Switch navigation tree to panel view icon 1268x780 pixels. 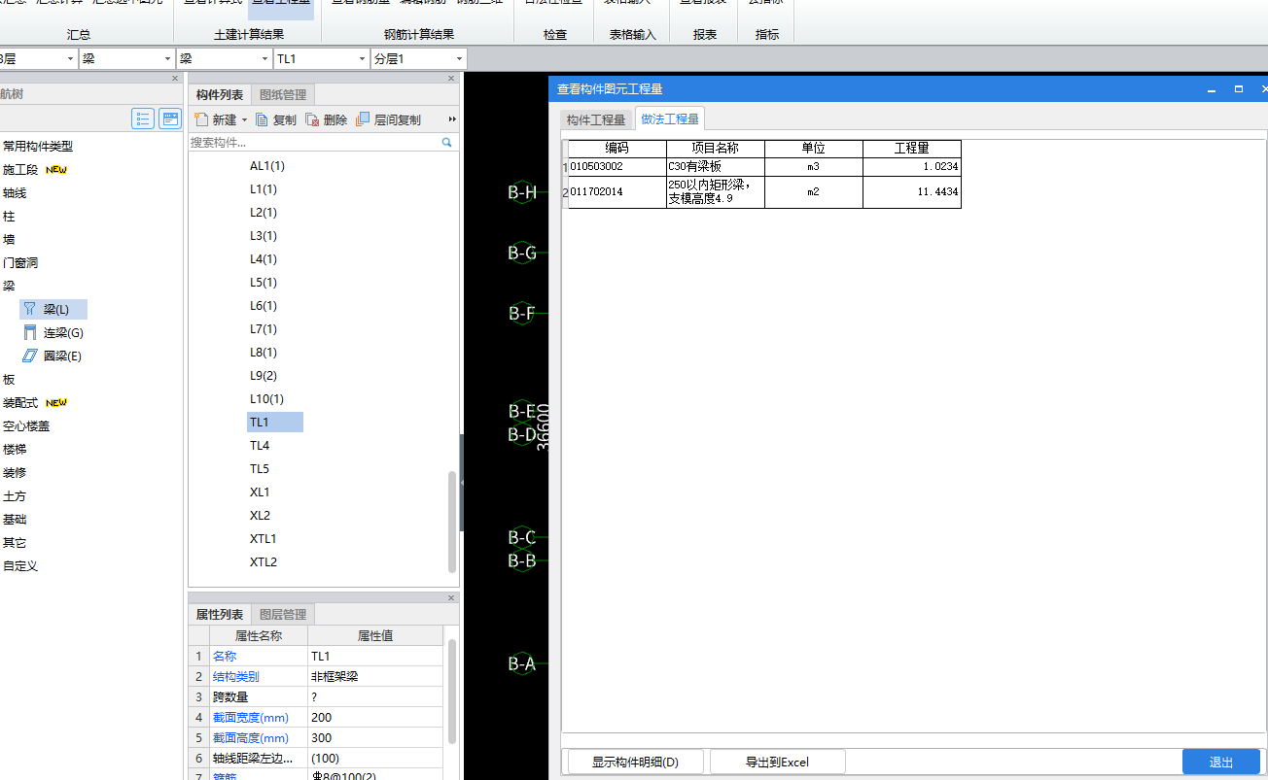[x=170, y=119]
